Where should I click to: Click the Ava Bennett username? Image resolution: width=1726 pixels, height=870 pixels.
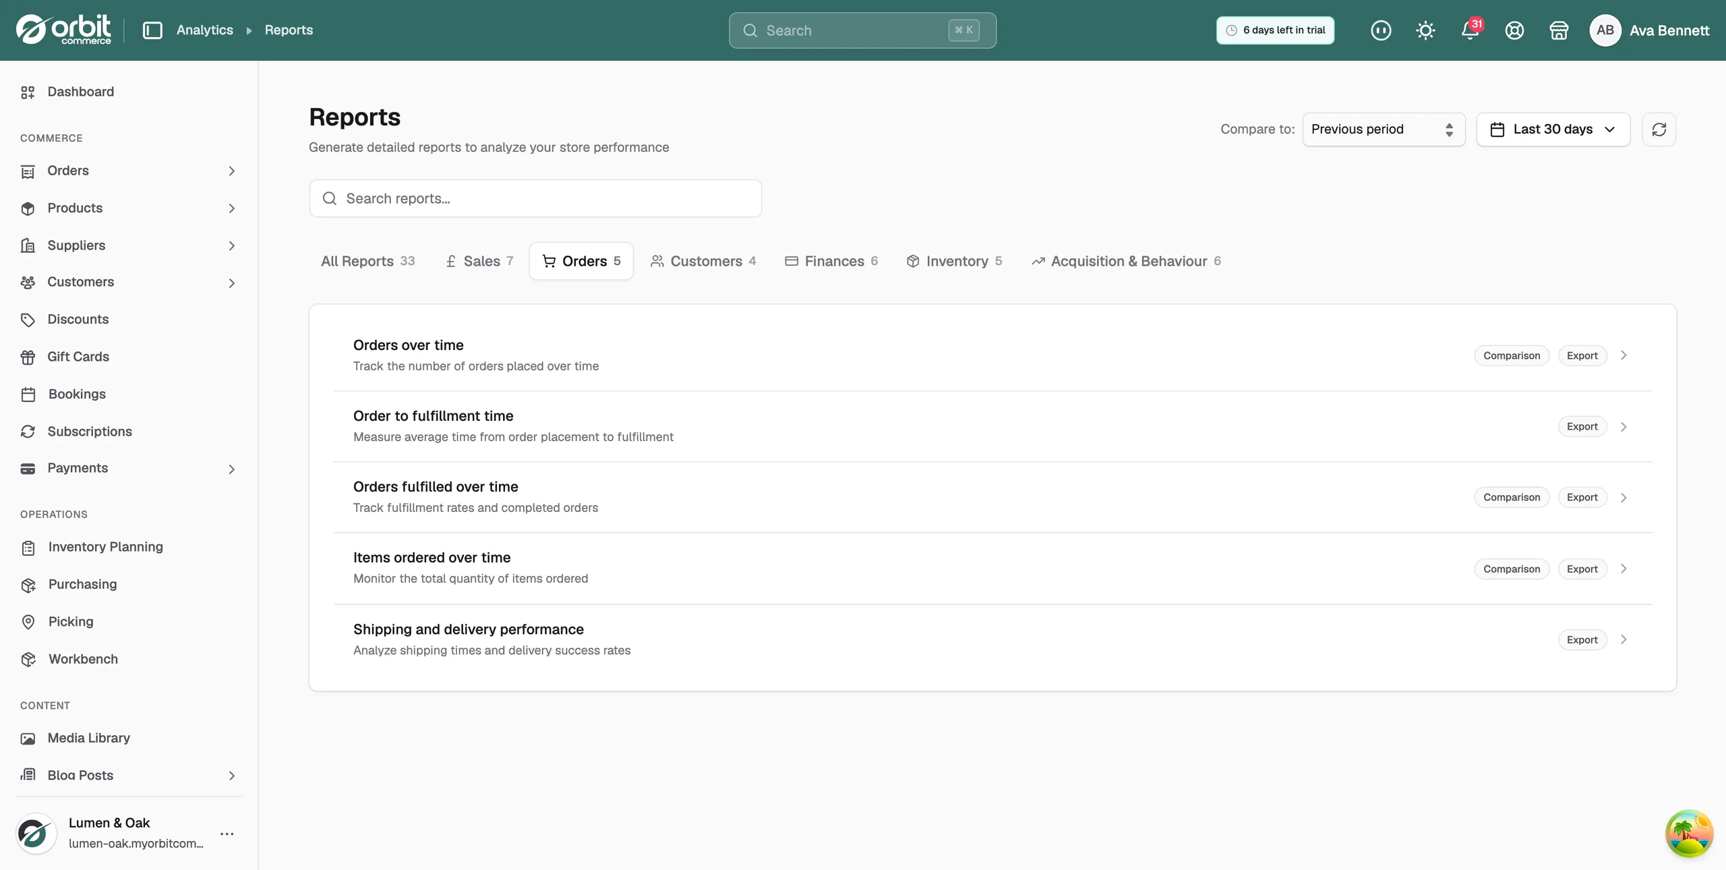pos(1669,30)
